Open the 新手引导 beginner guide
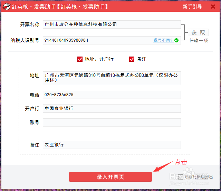The height and width of the screenshot is (191, 221). tap(192, 7)
